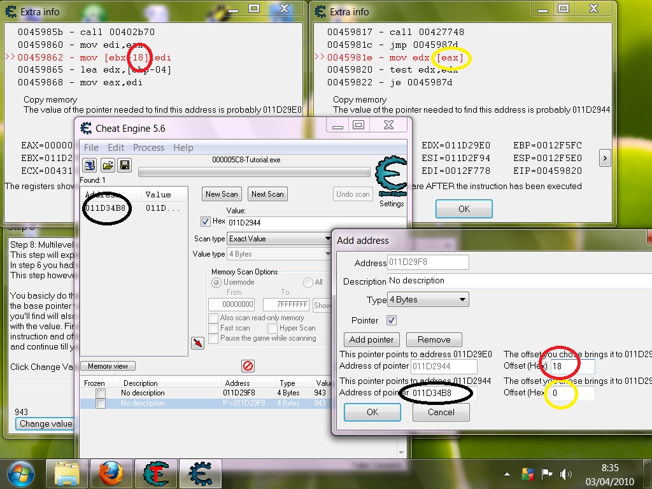Click the New Scan button
652x489 pixels.
coord(222,194)
